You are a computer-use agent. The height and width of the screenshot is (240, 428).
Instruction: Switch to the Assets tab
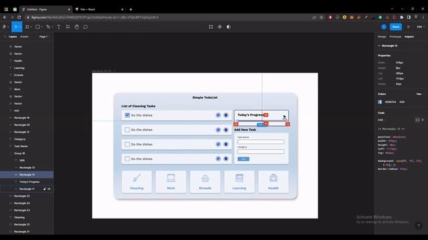[24, 37]
